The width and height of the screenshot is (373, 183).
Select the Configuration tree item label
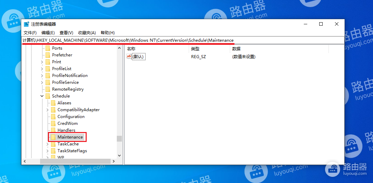click(71, 117)
